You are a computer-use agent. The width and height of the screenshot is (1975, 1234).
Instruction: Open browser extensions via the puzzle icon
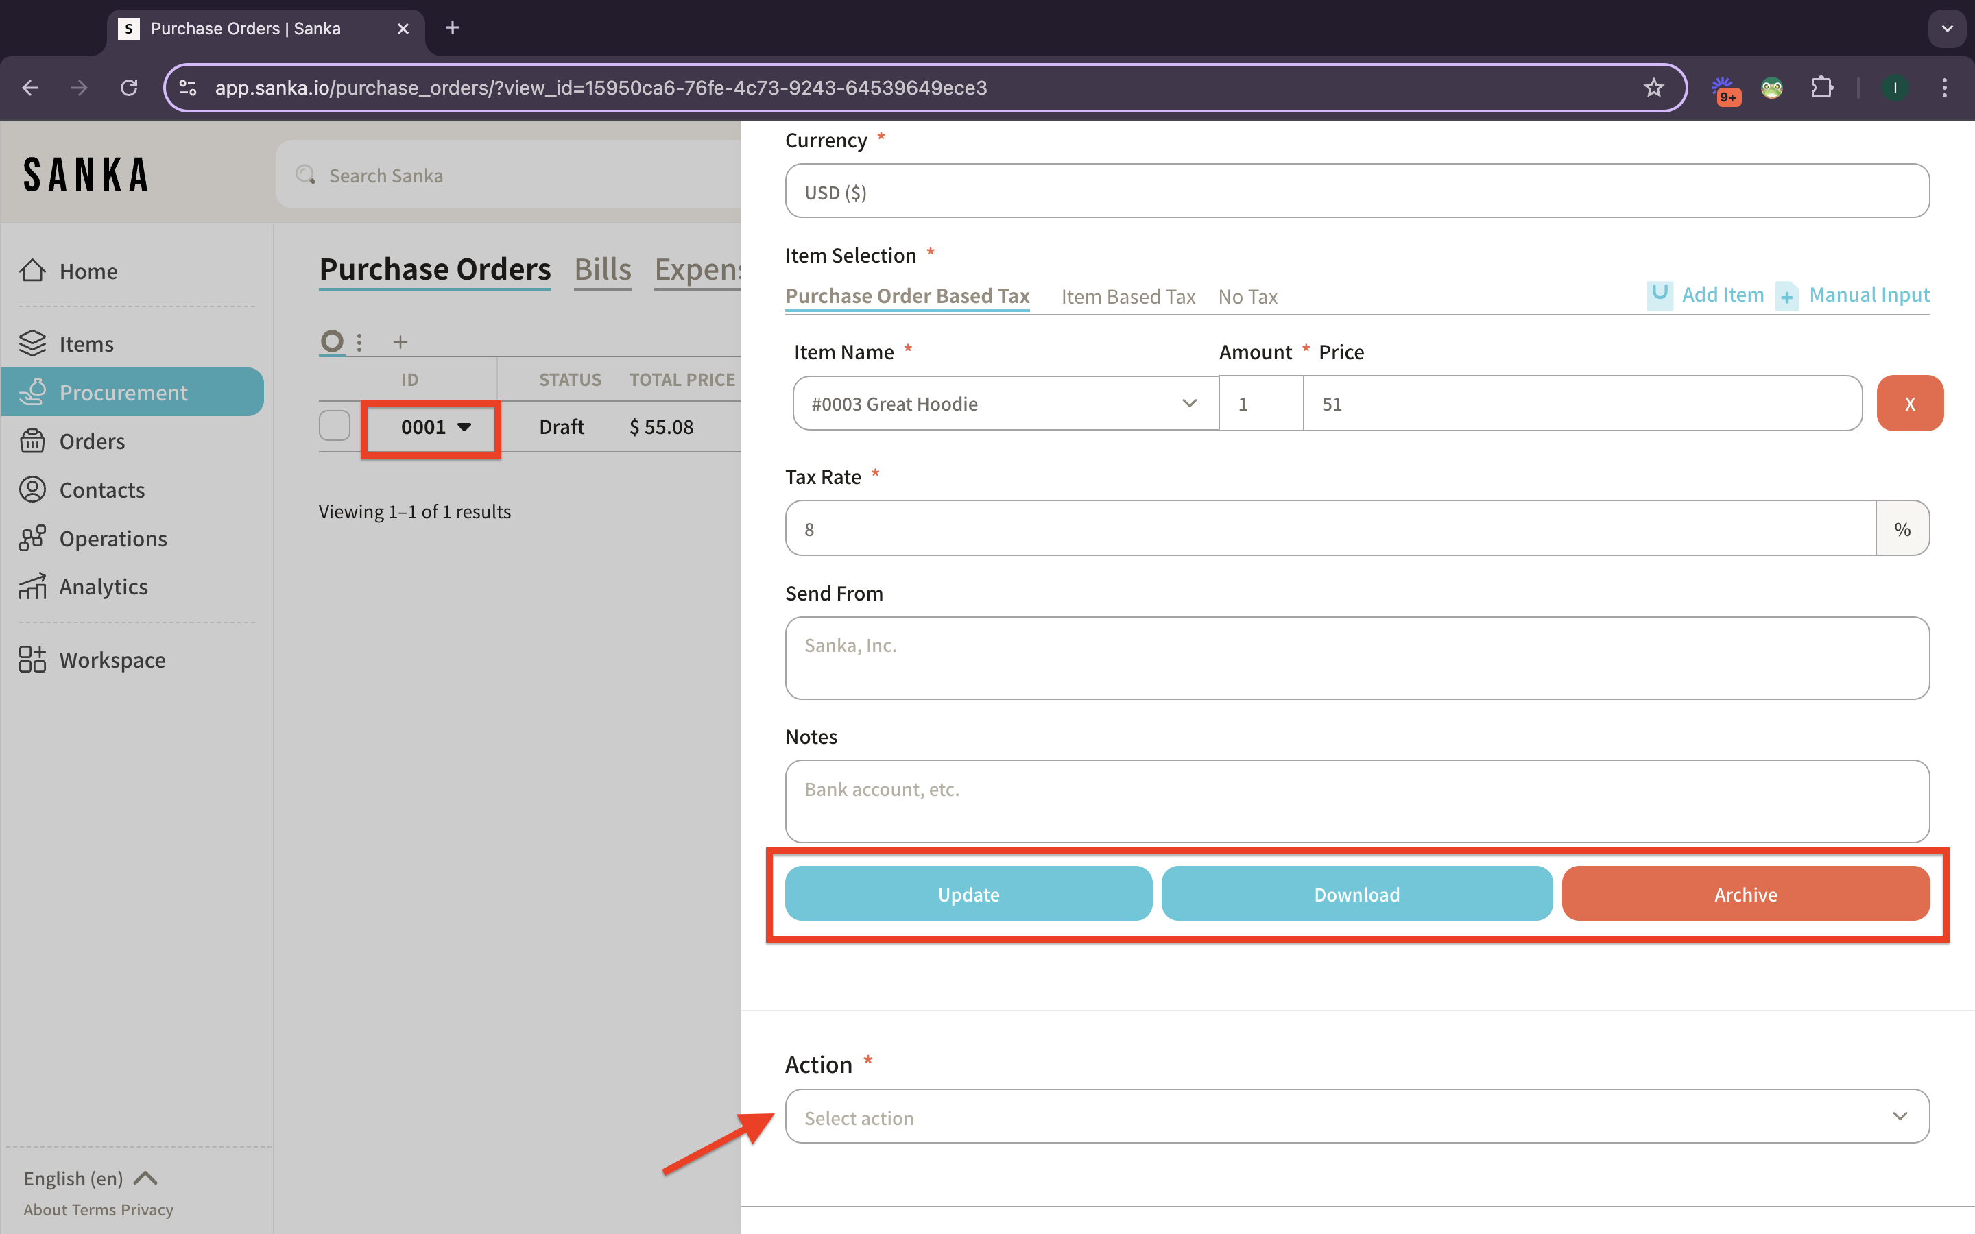pos(1821,87)
